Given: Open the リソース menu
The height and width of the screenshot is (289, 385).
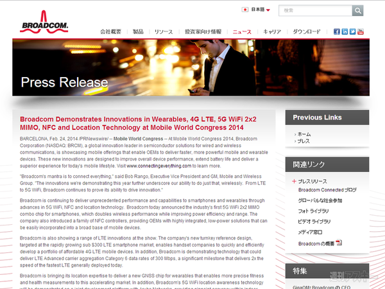Looking at the screenshot, I should [164, 31].
